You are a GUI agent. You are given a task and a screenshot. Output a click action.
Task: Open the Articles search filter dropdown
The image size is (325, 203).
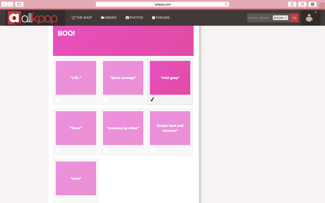[x=280, y=18]
